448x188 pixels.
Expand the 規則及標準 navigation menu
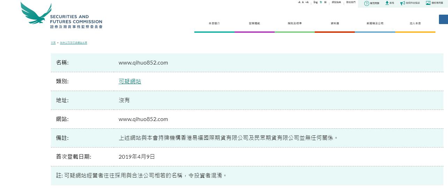(294, 23)
